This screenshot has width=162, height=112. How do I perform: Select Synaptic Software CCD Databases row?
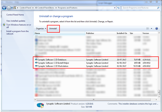click(96, 60)
